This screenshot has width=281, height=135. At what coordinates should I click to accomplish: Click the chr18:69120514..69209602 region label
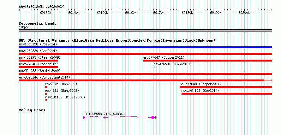pyautogui.click(x=42, y=7)
